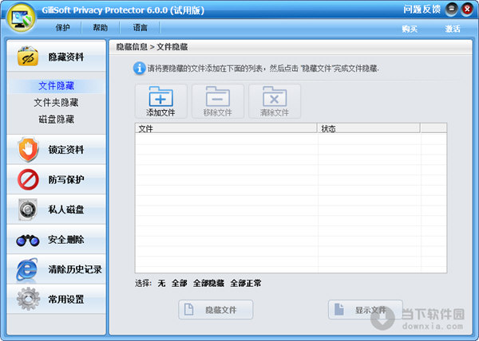
Task: Click the 添加文件 toolbar button
Action: pos(161,101)
